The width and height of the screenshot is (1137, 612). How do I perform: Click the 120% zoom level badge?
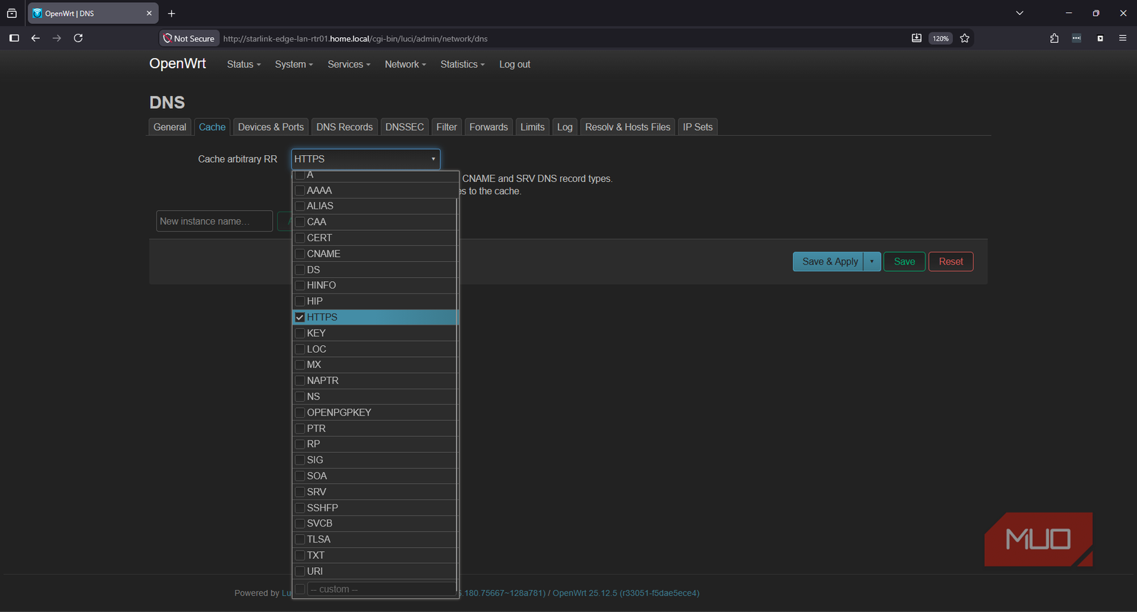(941, 39)
